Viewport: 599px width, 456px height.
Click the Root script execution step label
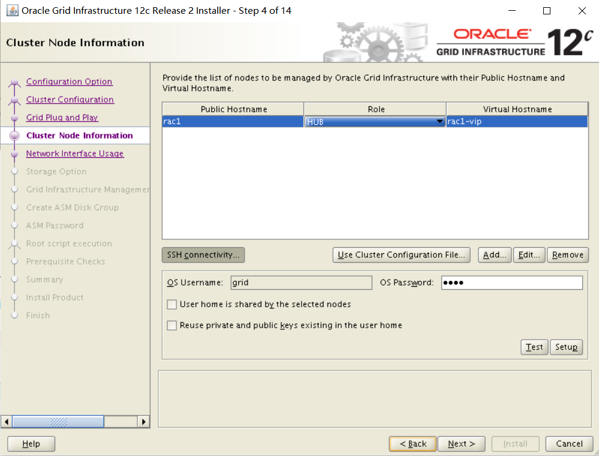coord(69,243)
